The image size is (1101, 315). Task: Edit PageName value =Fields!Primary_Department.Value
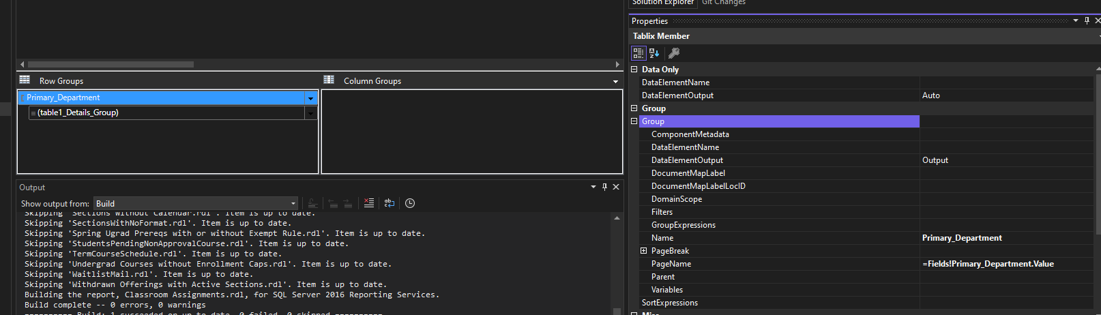coord(1006,264)
